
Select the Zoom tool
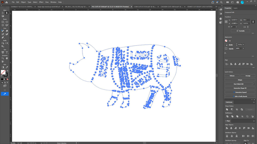pos(3,58)
